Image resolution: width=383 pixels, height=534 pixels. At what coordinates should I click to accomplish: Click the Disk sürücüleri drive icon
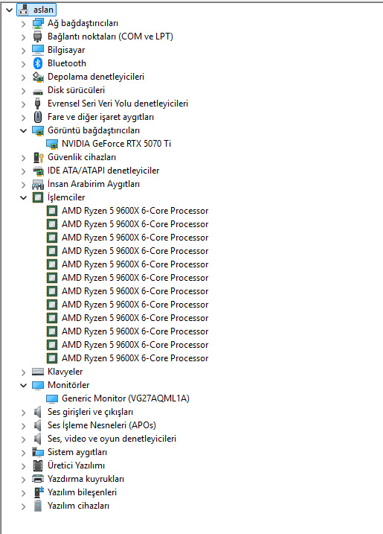point(38,92)
